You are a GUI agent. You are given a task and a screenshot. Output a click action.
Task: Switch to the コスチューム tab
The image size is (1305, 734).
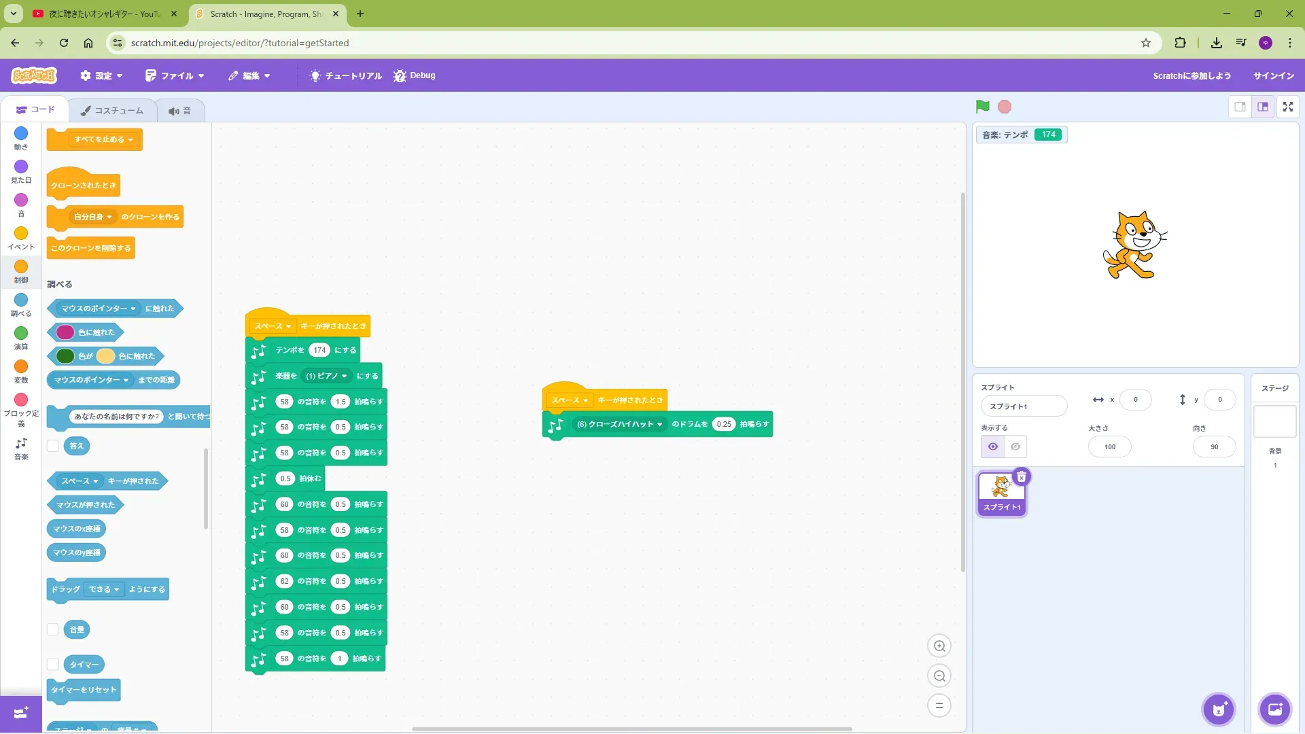click(111, 110)
